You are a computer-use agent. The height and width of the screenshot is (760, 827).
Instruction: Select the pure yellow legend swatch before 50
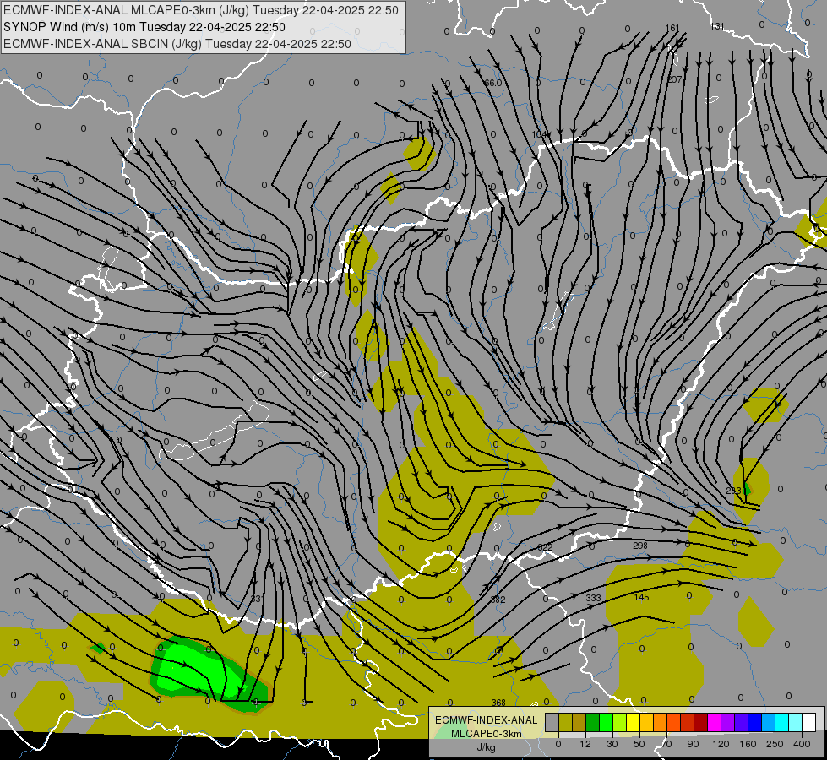(634, 722)
